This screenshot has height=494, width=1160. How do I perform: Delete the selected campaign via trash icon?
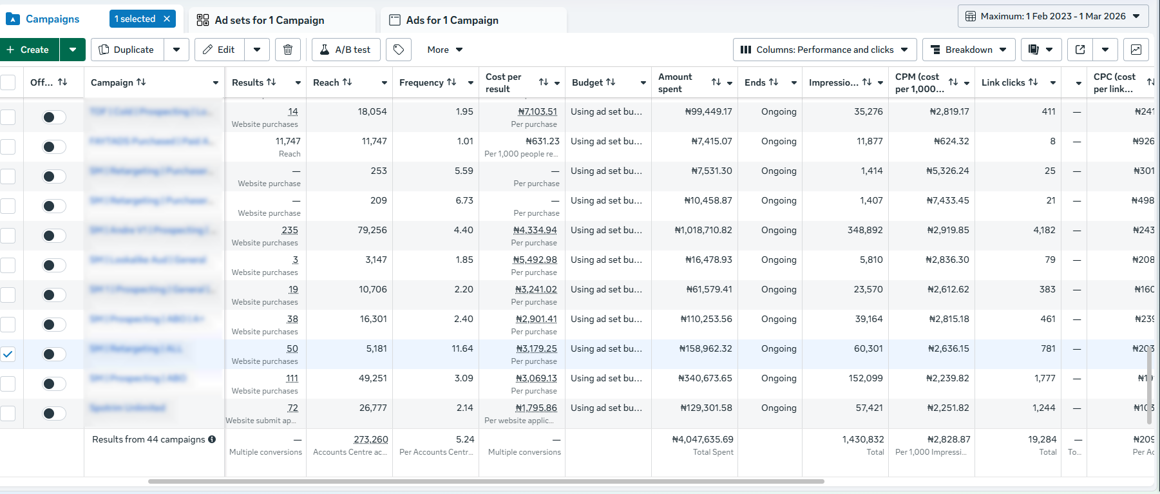[x=288, y=50]
